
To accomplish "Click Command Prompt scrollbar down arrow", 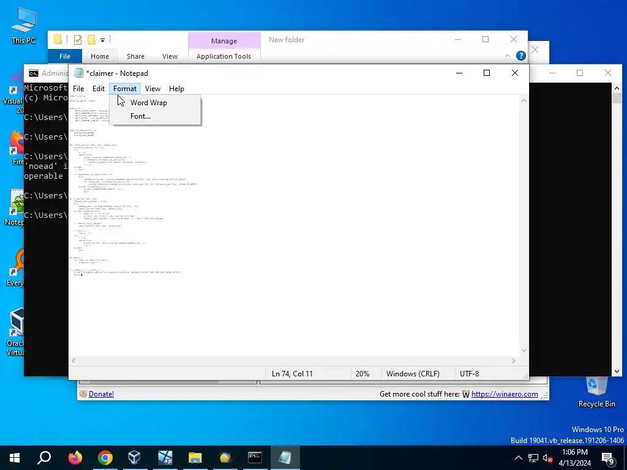I will [617, 371].
